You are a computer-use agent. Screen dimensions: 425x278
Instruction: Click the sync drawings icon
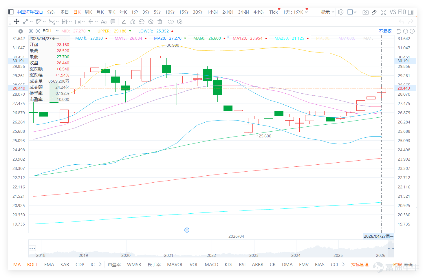(142, 21)
